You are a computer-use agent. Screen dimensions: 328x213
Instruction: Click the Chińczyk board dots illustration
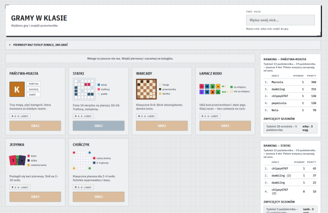click(82, 160)
